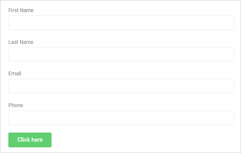Select the word Phone above the last field

[16, 105]
